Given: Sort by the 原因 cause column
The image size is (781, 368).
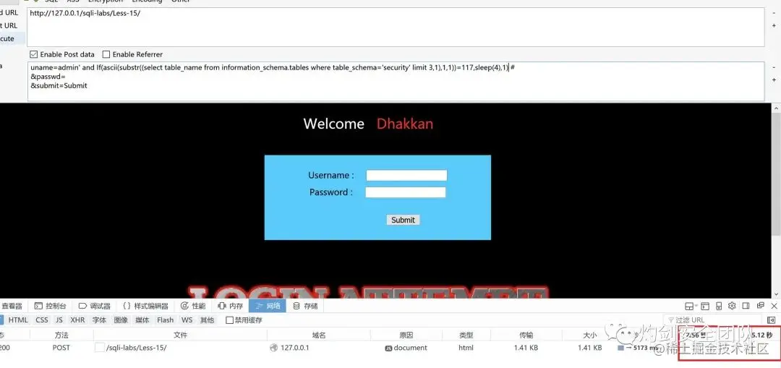Looking at the screenshot, I should (x=406, y=335).
